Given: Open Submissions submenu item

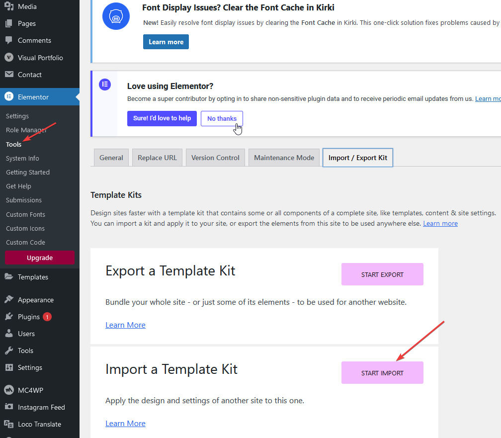Looking at the screenshot, I should point(24,200).
